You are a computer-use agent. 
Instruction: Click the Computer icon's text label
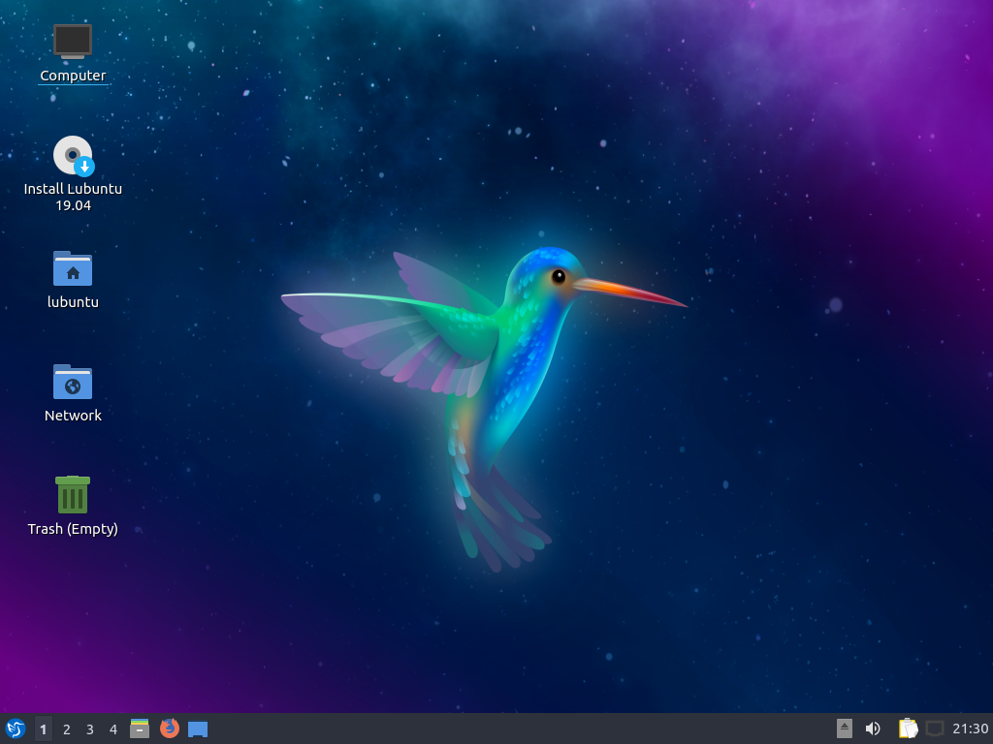click(73, 76)
